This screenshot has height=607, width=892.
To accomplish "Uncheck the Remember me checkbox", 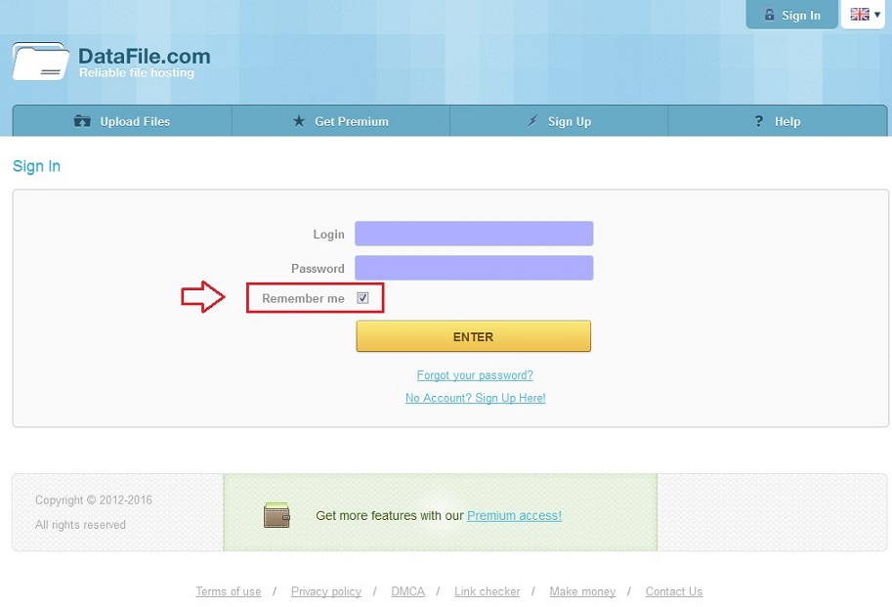I will (362, 298).
